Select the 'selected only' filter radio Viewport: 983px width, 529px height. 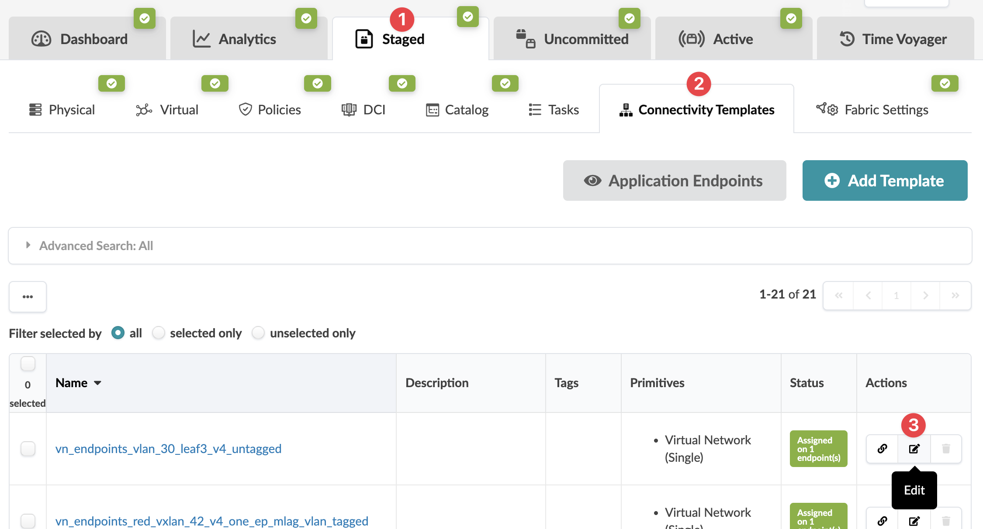[x=159, y=333]
